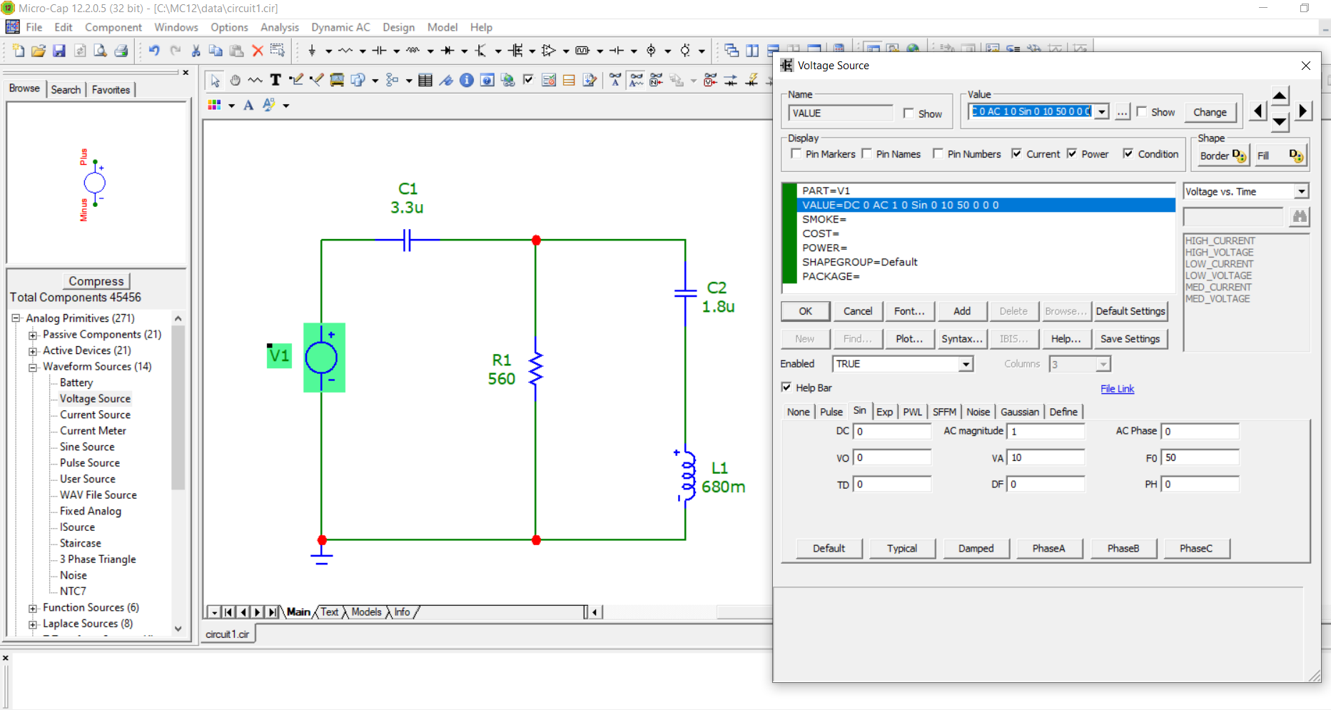The width and height of the screenshot is (1331, 710).
Task: Open the Enabled TRUE dropdown
Action: tap(965, 364)
